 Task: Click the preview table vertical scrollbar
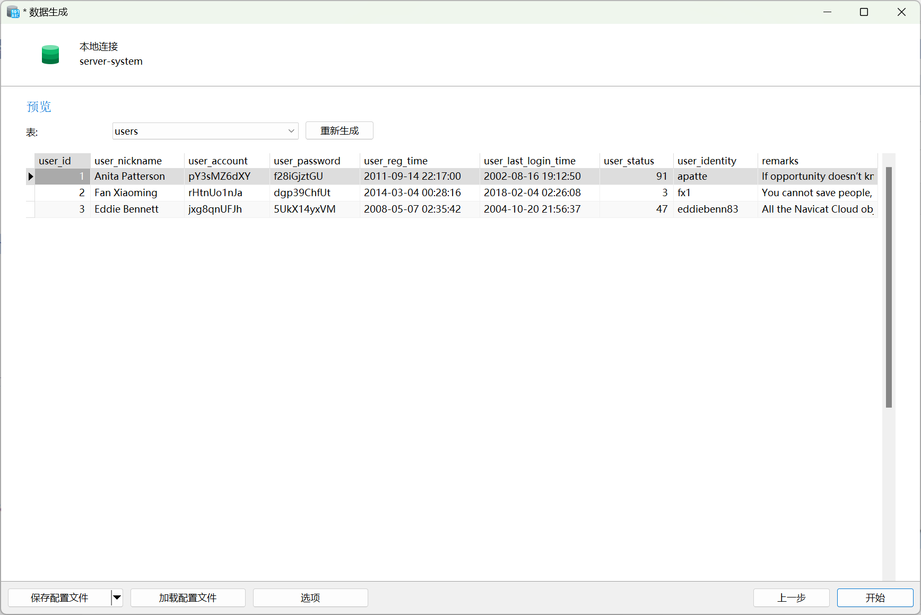(889, 287)
